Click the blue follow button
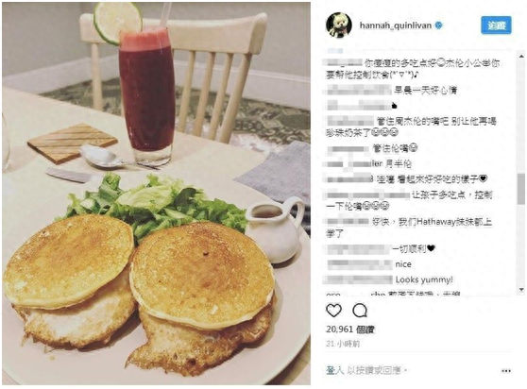The width and height of the screenshot is (527, 389). point(496,25)
